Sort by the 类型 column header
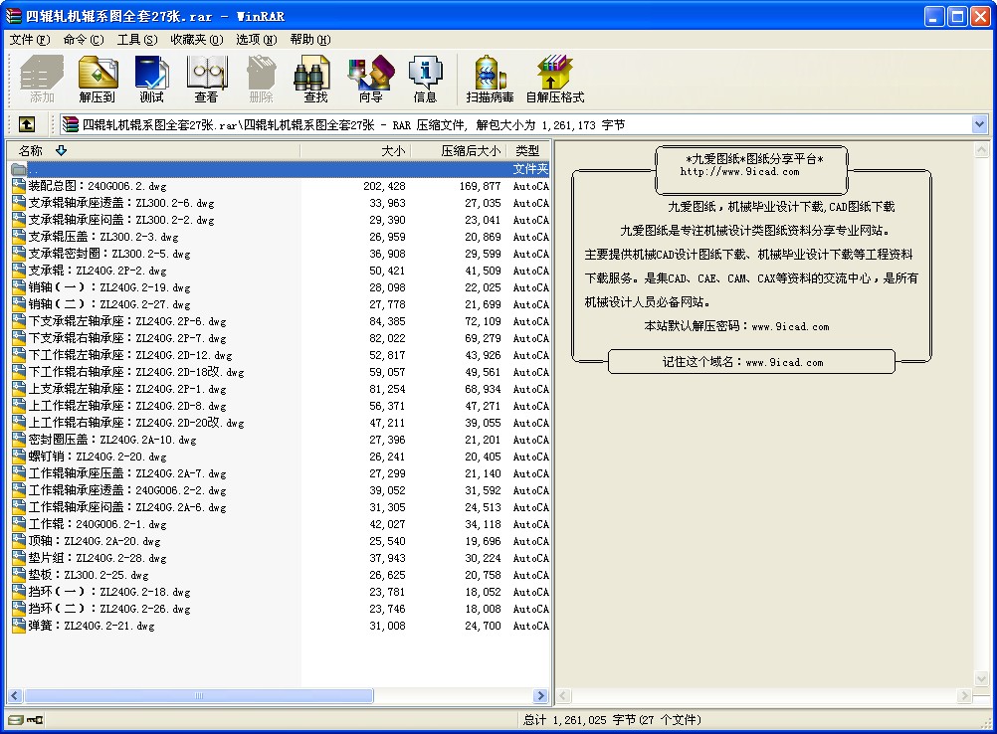Viewport: 997px width, 734px height. click(x=527, y=150)
